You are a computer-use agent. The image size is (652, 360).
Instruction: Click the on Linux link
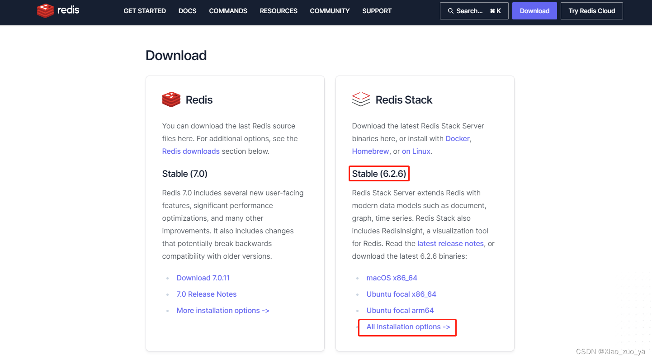coord(416,151)
